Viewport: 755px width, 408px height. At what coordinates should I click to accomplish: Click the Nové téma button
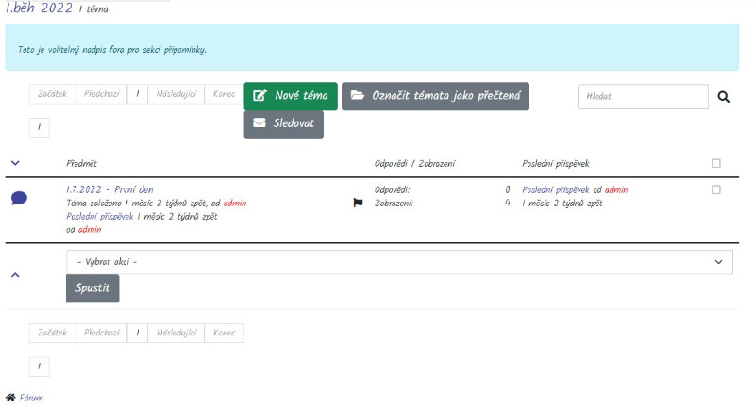click(290, 96)
